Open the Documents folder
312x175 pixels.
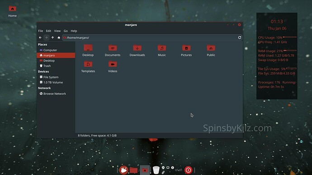click(113, 51)
